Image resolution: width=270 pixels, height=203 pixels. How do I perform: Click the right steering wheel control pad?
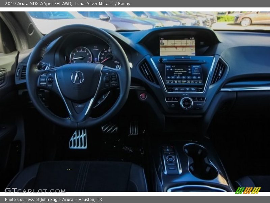[x=111, y=80]
